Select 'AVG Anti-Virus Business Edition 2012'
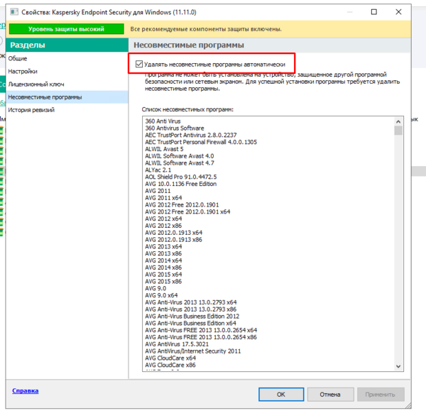The height and width of the screenshot is (418, 426). pos(192,317)
